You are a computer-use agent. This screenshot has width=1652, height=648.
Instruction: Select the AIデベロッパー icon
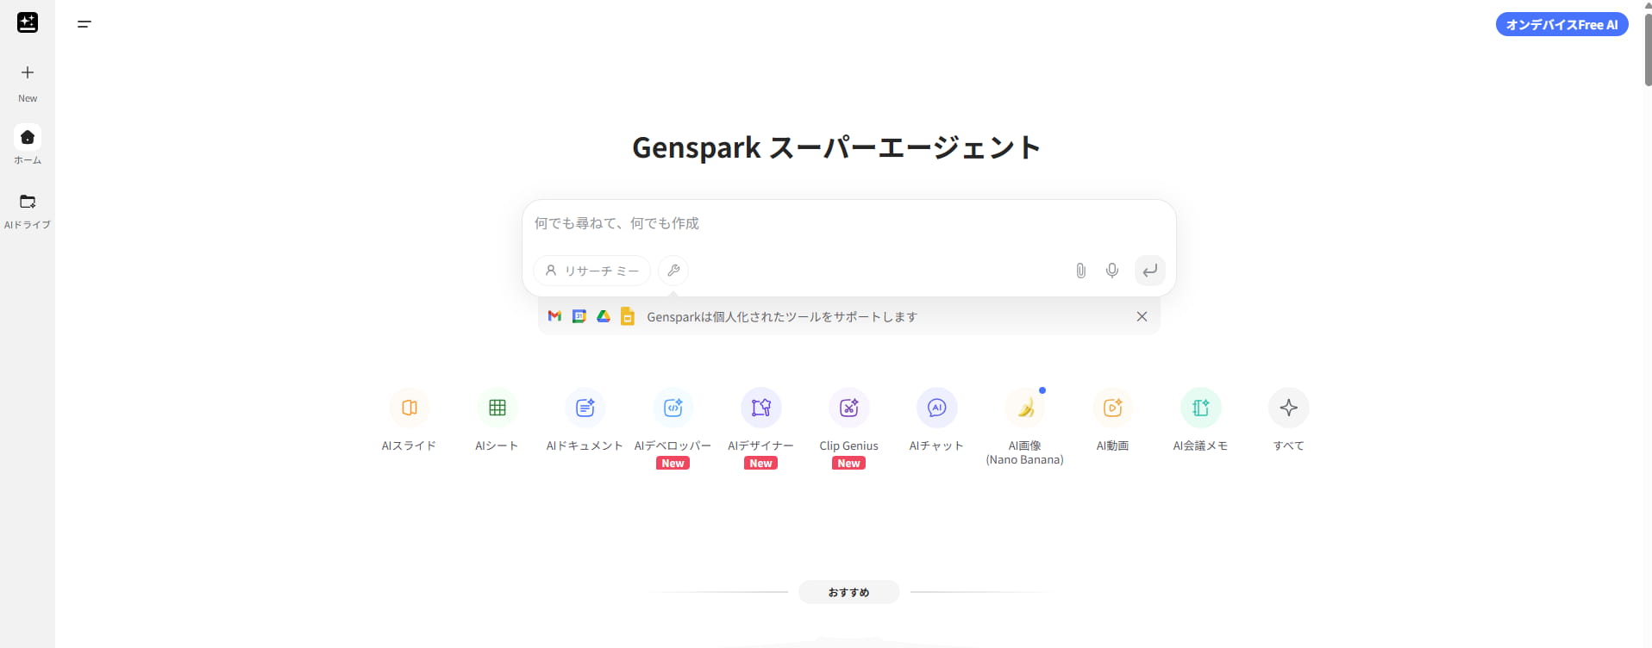673,408
